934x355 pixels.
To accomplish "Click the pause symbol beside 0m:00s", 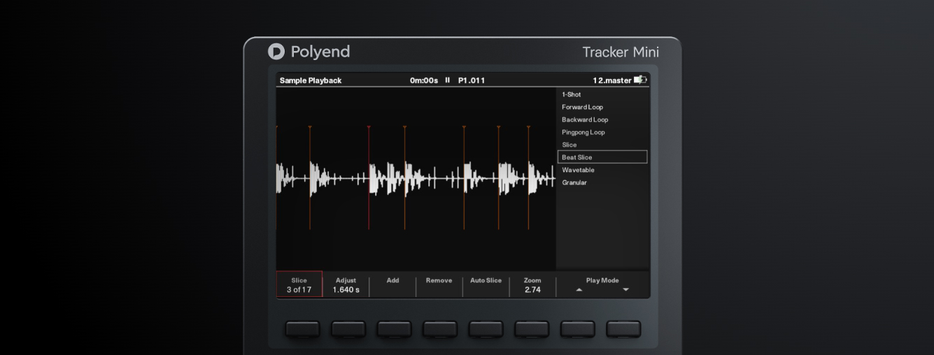I will [448, 80].
